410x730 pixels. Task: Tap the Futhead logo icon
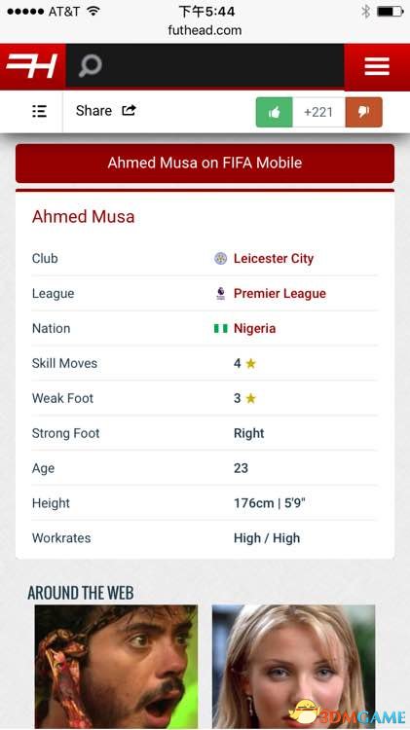coord(32,65)
